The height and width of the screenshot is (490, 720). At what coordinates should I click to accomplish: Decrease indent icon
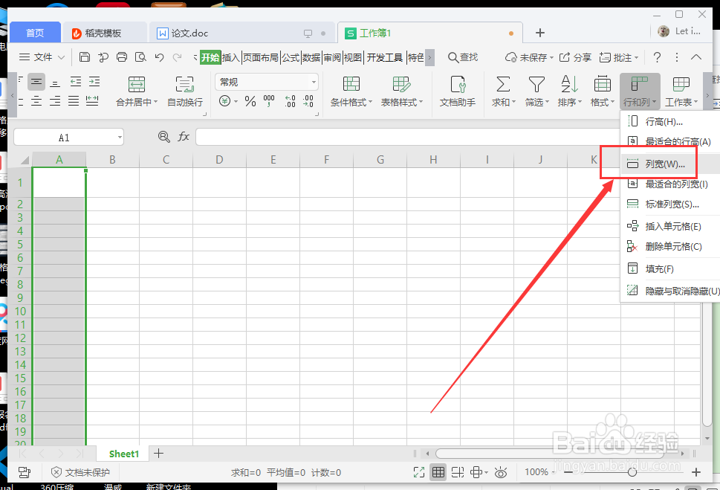click(x=76, y=82)
